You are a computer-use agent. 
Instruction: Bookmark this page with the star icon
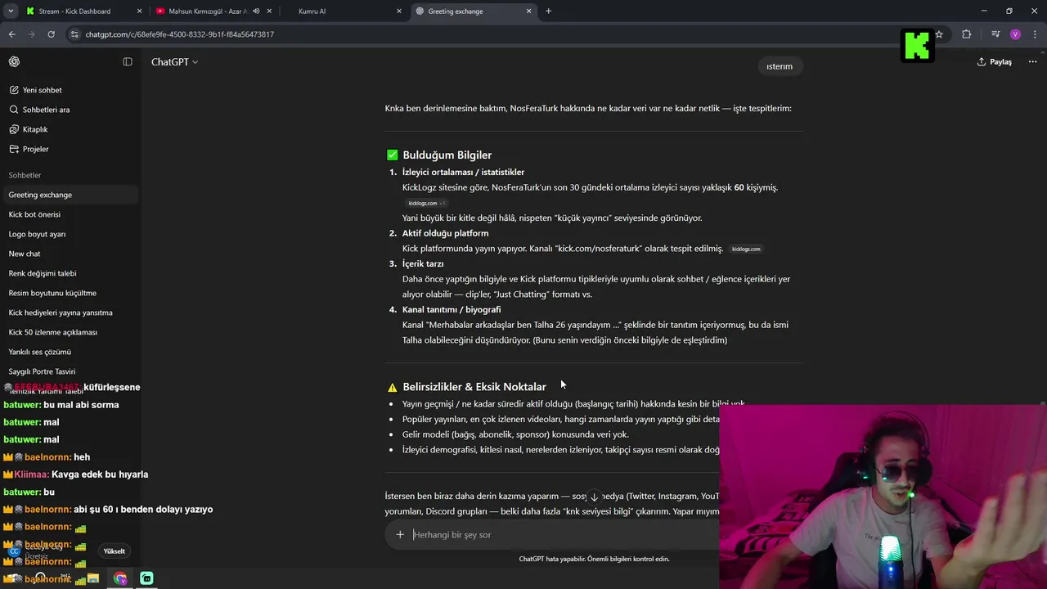939,34
